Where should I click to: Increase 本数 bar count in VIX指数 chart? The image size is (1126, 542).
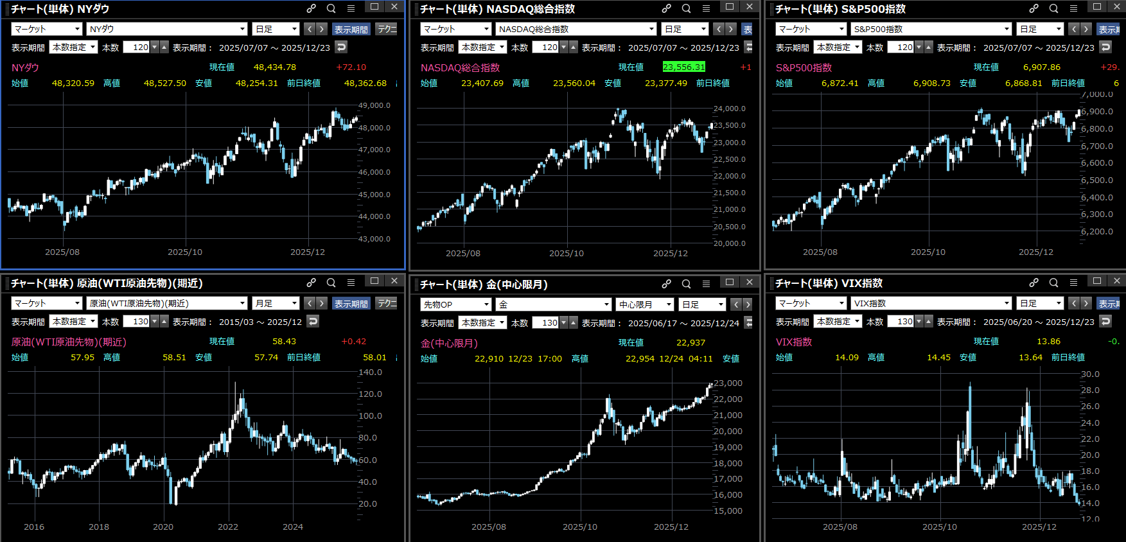[x=928, y=321]
